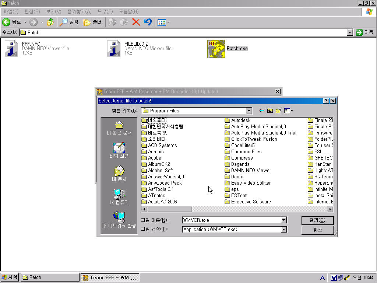377x283 pixels.
Task: Toggle the Folders (폴더) pane in Explorer
Action: click(92, 22)
